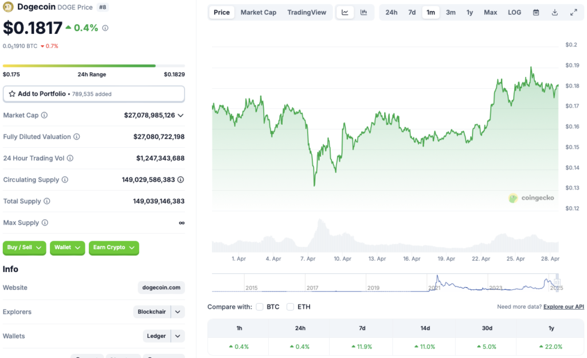Enable ETH comparison checkbox
Image resolution: width=587 pixels, height=358 pixels.
point(290,307)
